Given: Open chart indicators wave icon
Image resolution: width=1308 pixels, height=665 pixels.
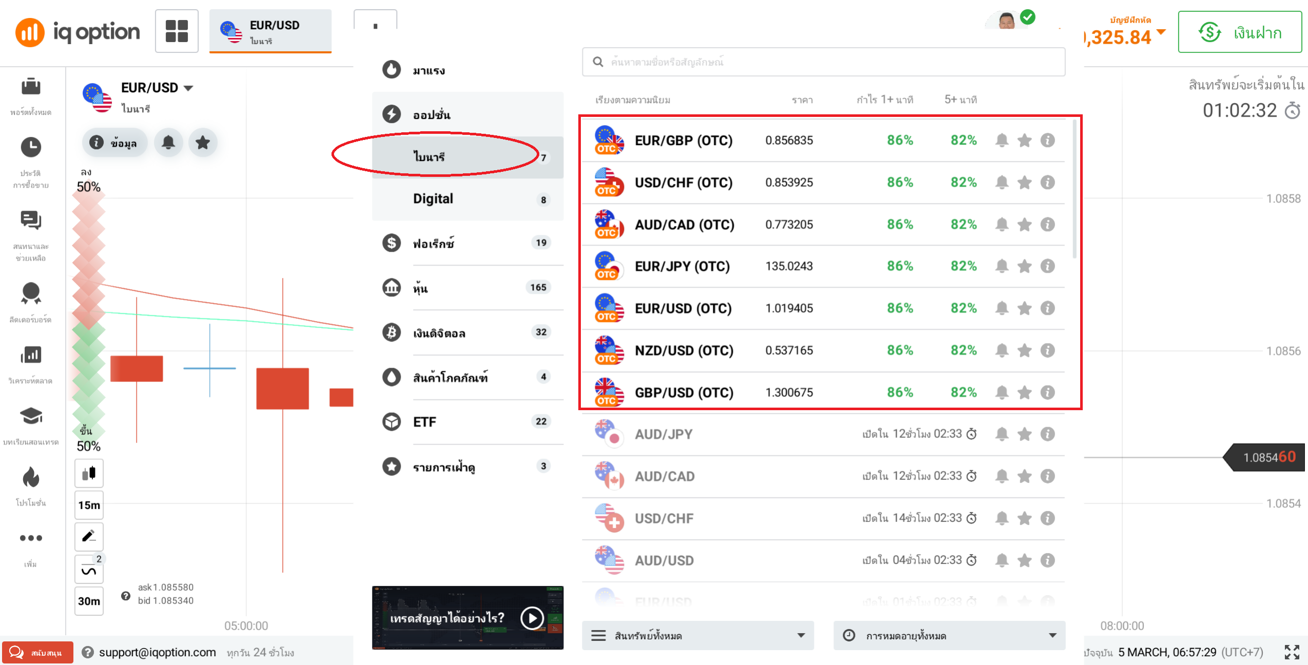Looking at the screenshot, I should click(89, 569).
